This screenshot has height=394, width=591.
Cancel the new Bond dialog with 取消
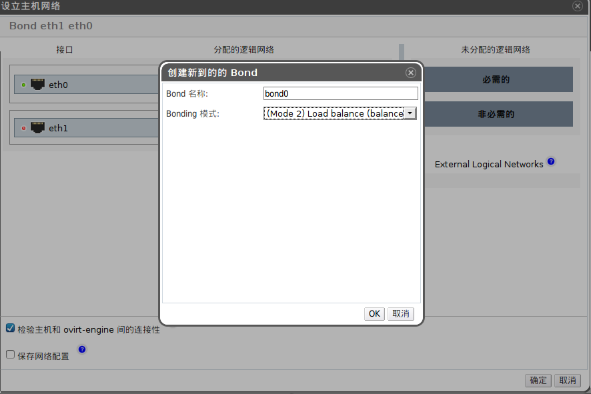click(401, 314)
